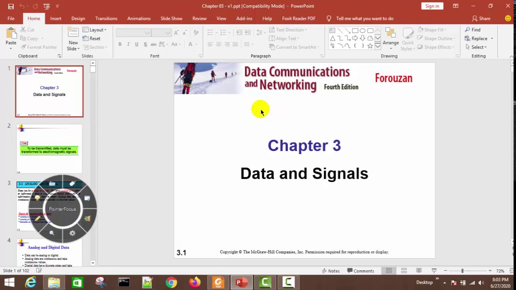The height and width of the screenshot is (290, 516).
Task: Click the Find magnifier button
Action: coord(472,30)
